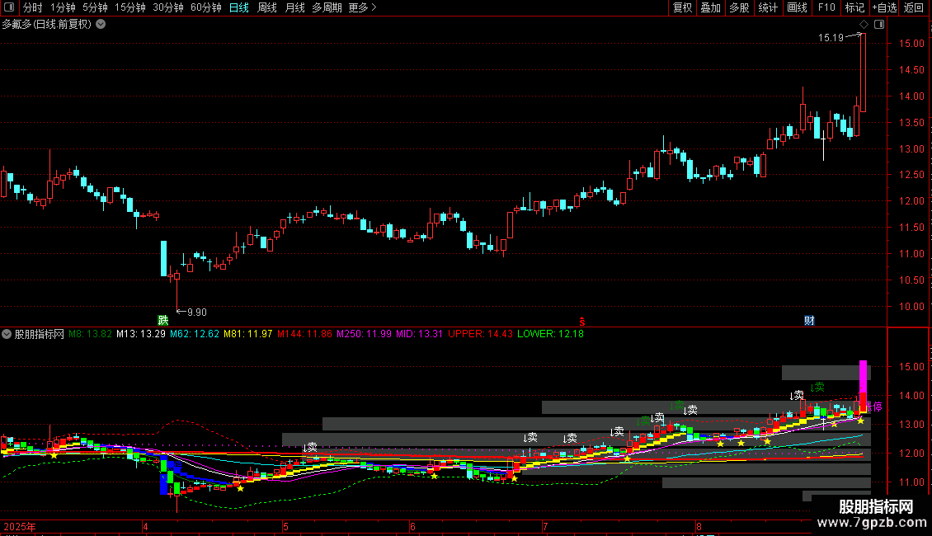The width and height of the screenshot is (932, 536).
Task: Open the 标记 mark tool
Action: pyautogui.click(x=854, y=7)
